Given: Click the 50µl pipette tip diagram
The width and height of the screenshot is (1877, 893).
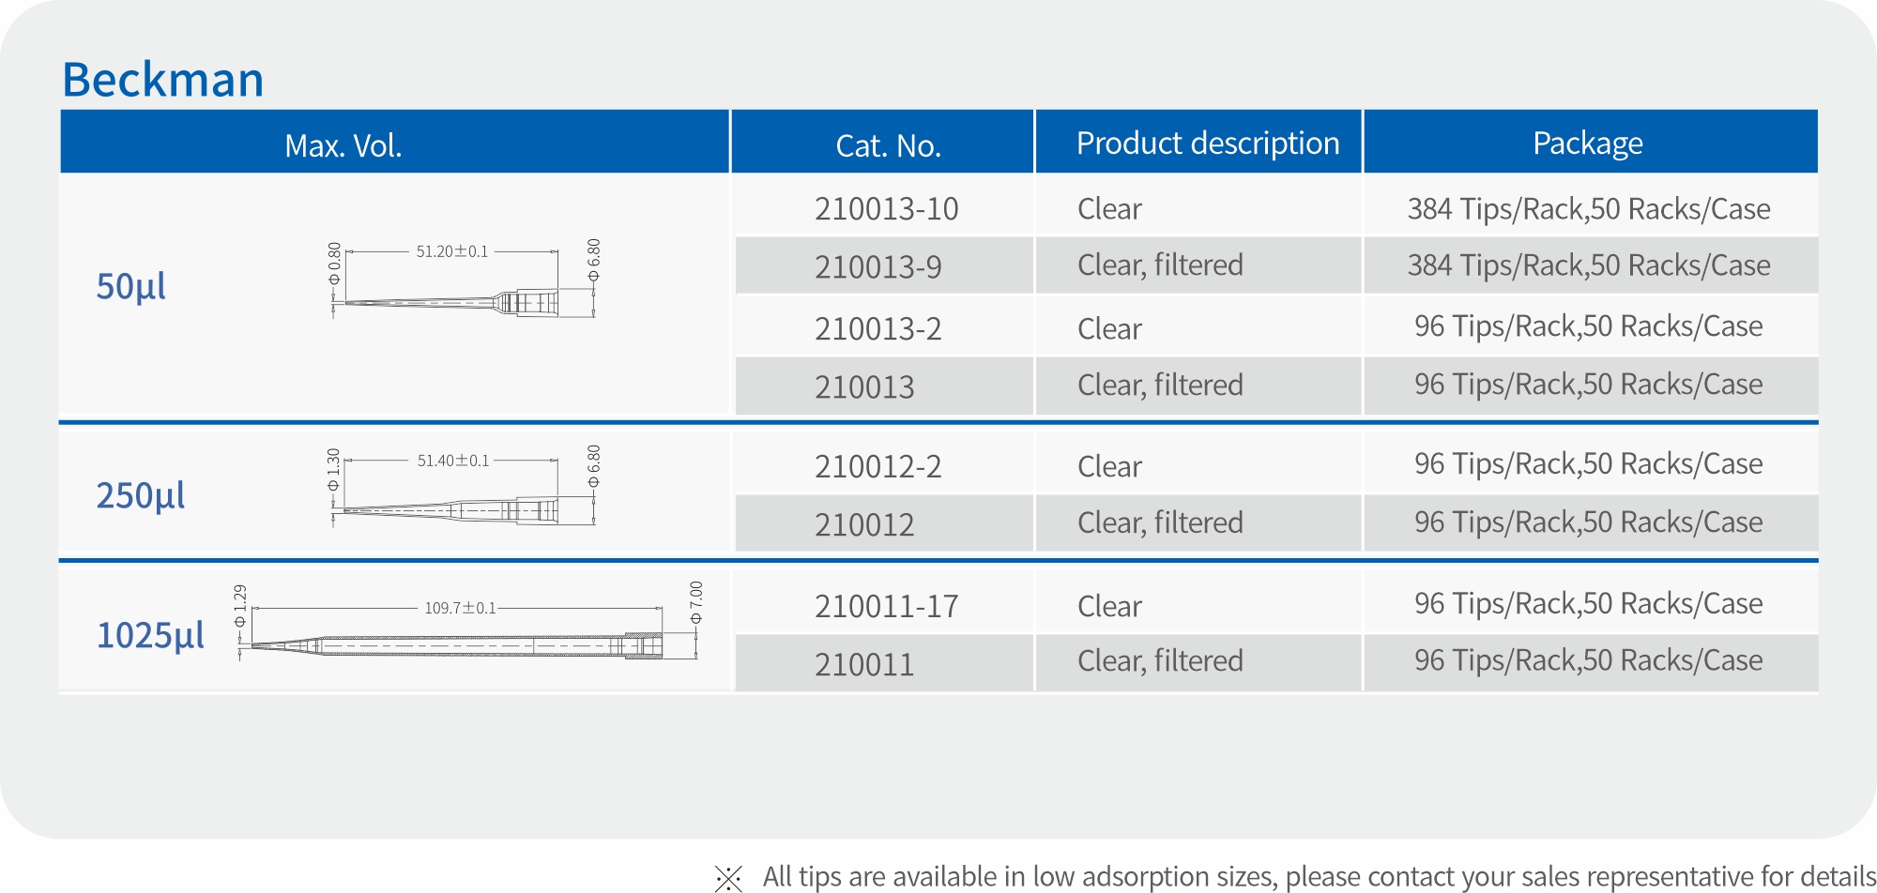Looking at the screenshot, I should tap(464, 281).
